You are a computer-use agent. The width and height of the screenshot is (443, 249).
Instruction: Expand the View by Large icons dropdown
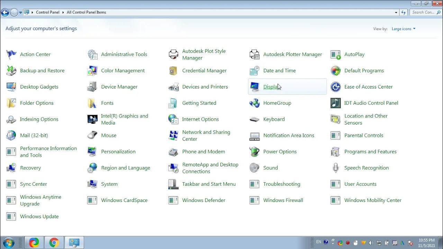pos(404,29)
